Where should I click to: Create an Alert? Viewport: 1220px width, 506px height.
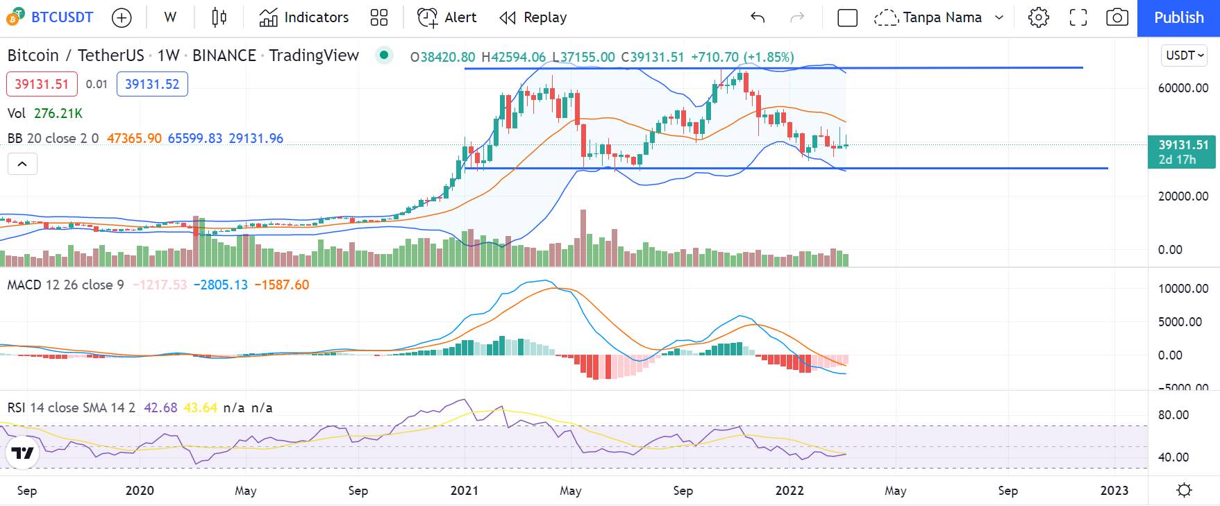pos(447,17)
